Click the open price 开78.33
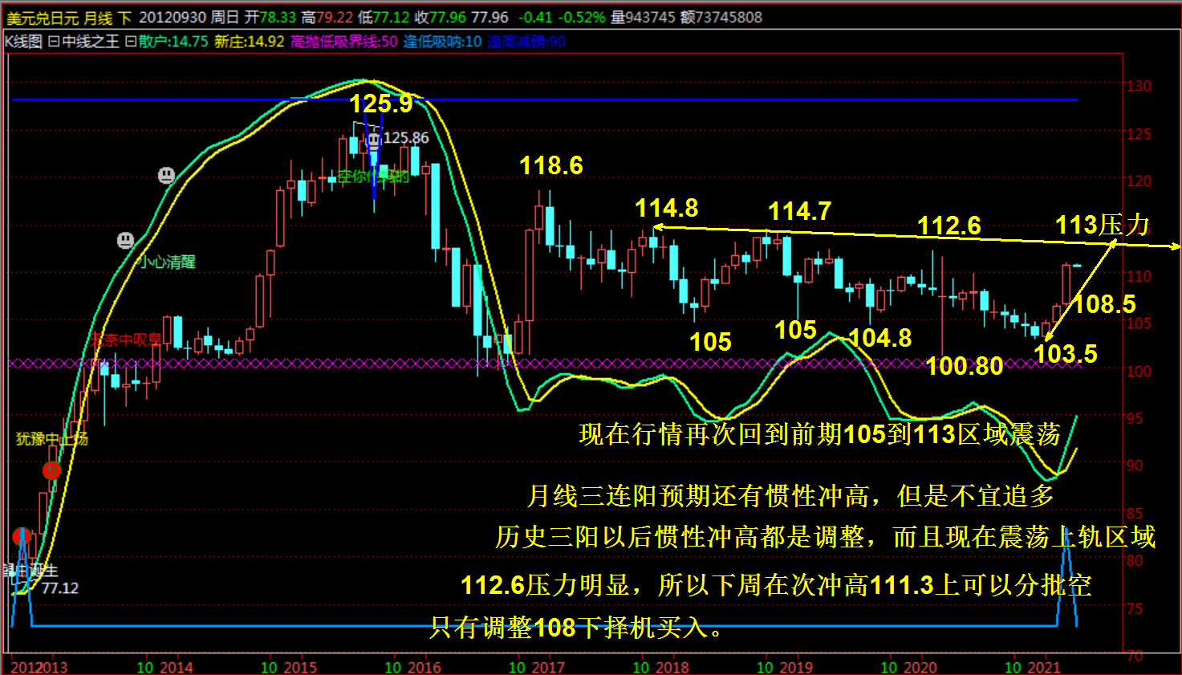Image resolution: width=1182 pixels, height=675 pixels. [270, 18]
